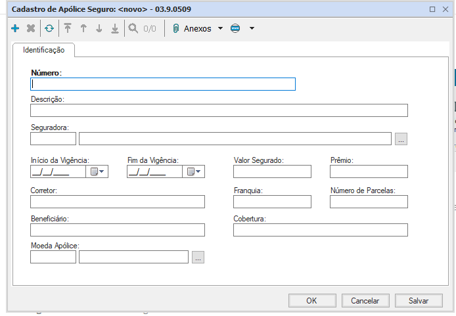Click into the Valor Segurado field
Screen dimensions: 456x316
[272, 171]
